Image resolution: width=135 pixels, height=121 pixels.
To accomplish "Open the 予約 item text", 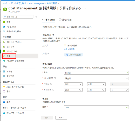I will point(9,92).
